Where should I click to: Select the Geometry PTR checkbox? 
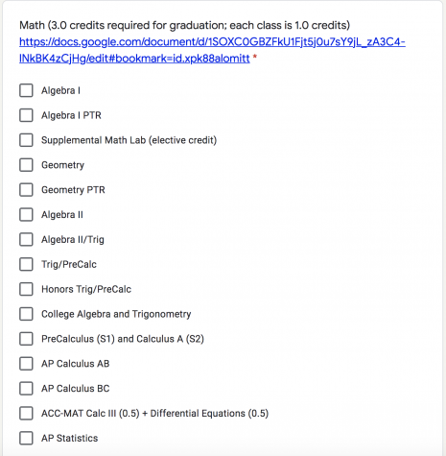click(26, 190)
